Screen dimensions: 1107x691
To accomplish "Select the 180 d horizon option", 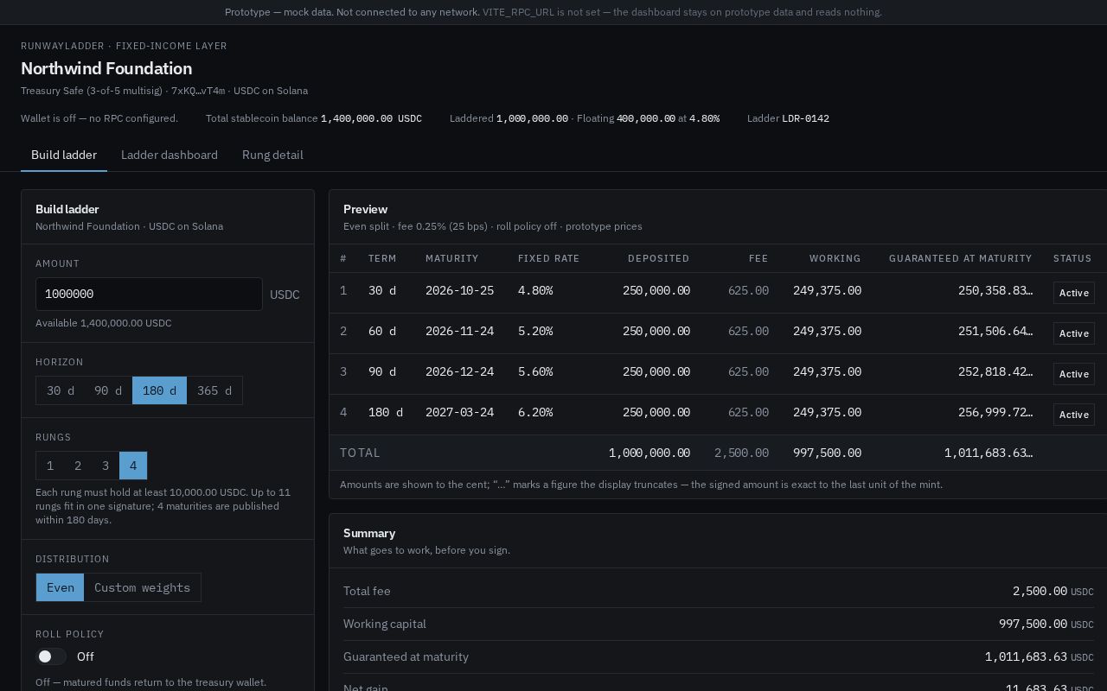I will 159,390.
